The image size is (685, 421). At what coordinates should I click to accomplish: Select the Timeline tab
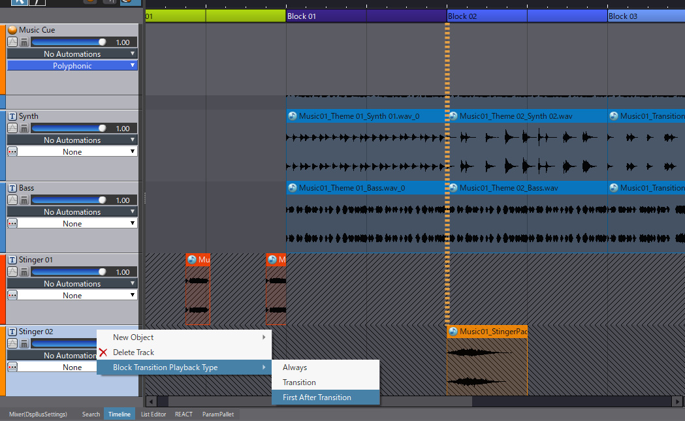[119, 414]
